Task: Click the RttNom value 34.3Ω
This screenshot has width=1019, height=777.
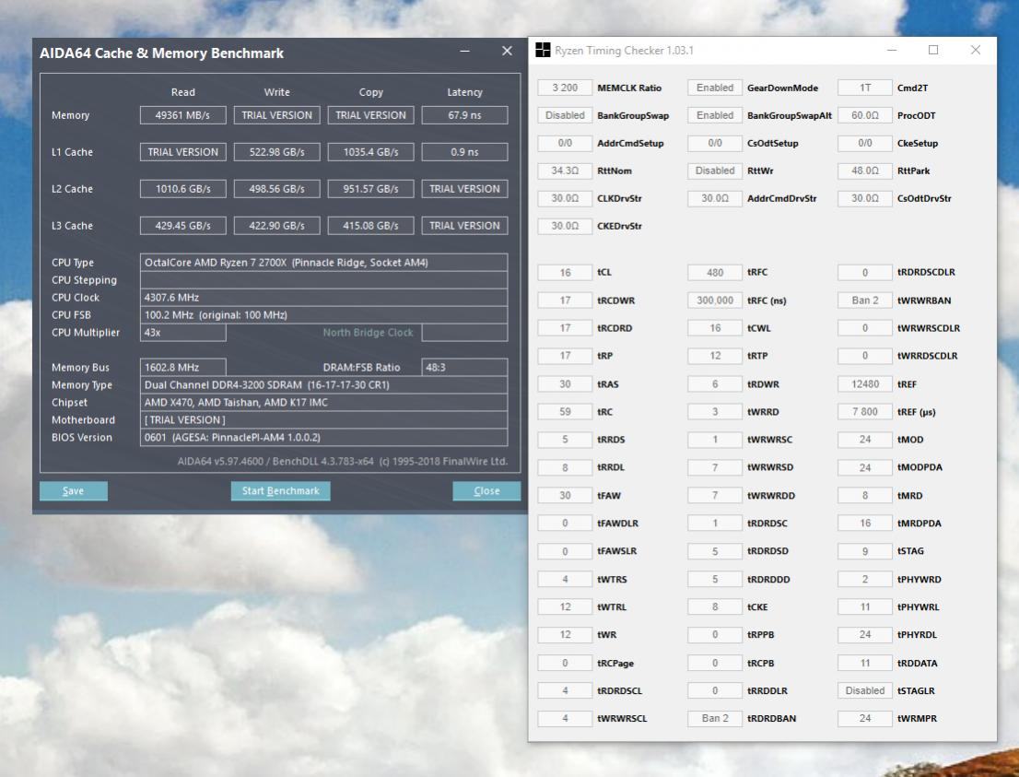Action: [565, 171]
